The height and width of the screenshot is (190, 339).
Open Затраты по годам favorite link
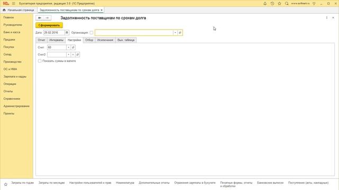tap(22, 183)
